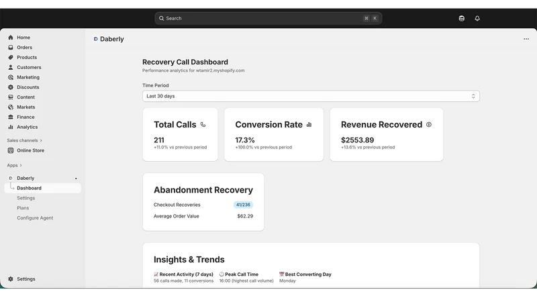Click the +13.6% vs previous period text
The height and width of the screenshot is (302, 537).
tap(368, 147)
